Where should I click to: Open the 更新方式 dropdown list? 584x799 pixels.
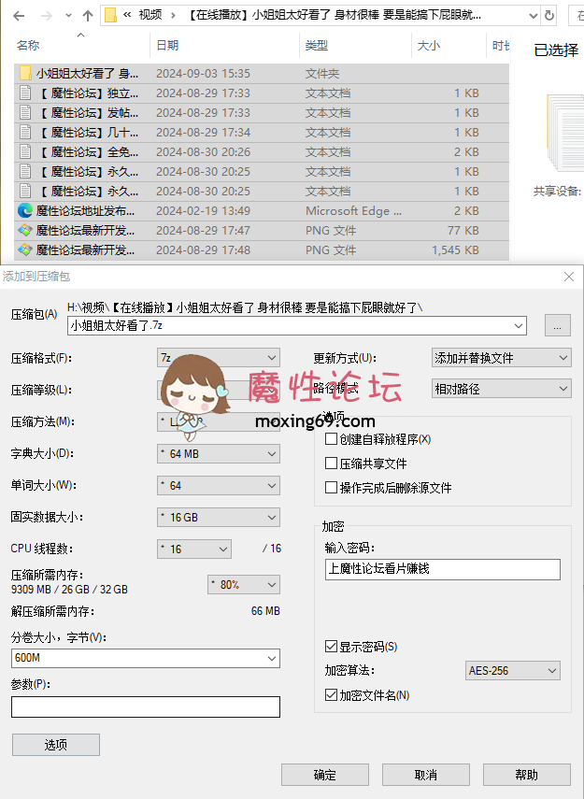point(500,358)
